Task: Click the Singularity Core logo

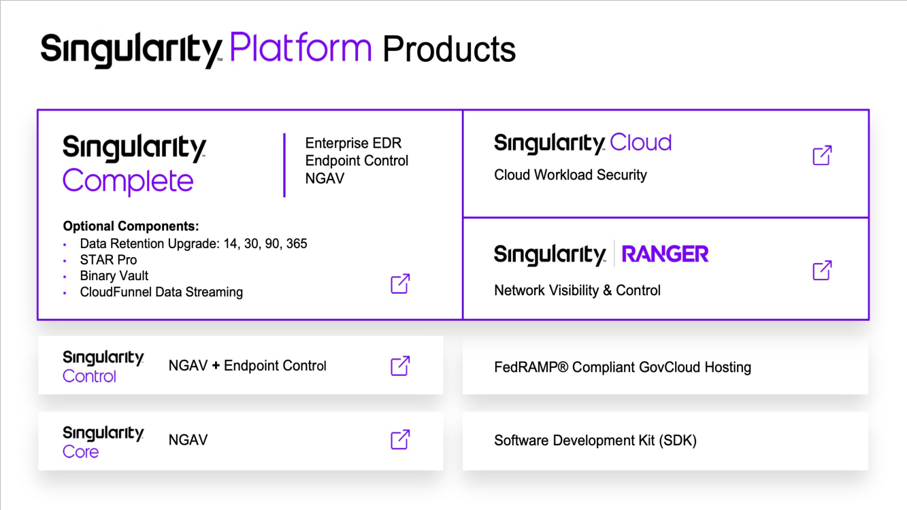Action: click(x=103, y=442)
